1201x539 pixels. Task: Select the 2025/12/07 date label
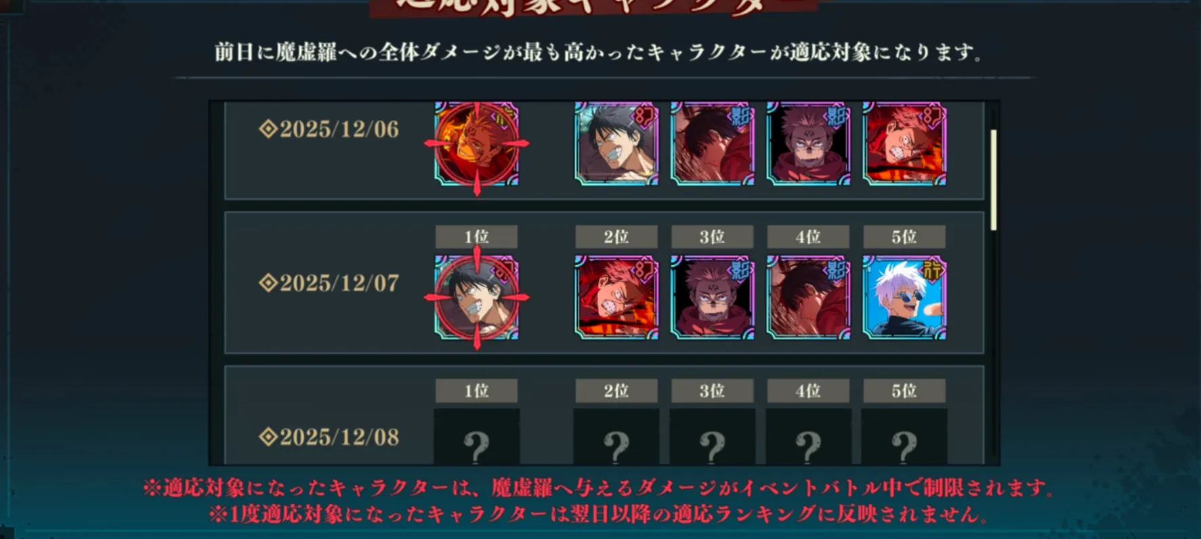click(x=329, y=283)
